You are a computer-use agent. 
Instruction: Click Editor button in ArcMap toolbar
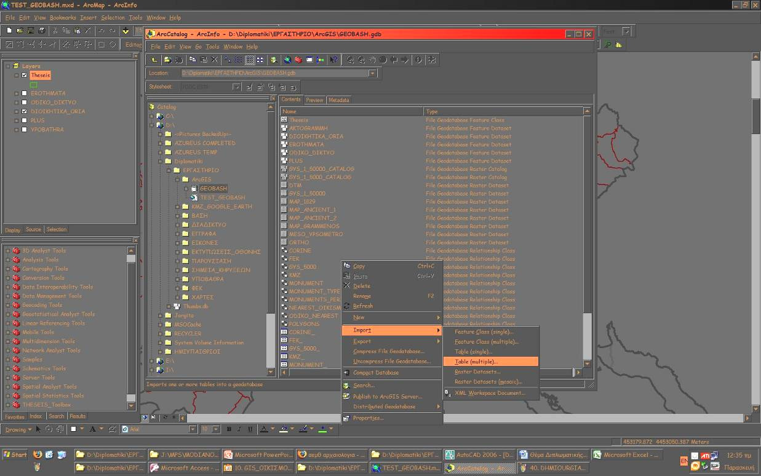point(133,45)
